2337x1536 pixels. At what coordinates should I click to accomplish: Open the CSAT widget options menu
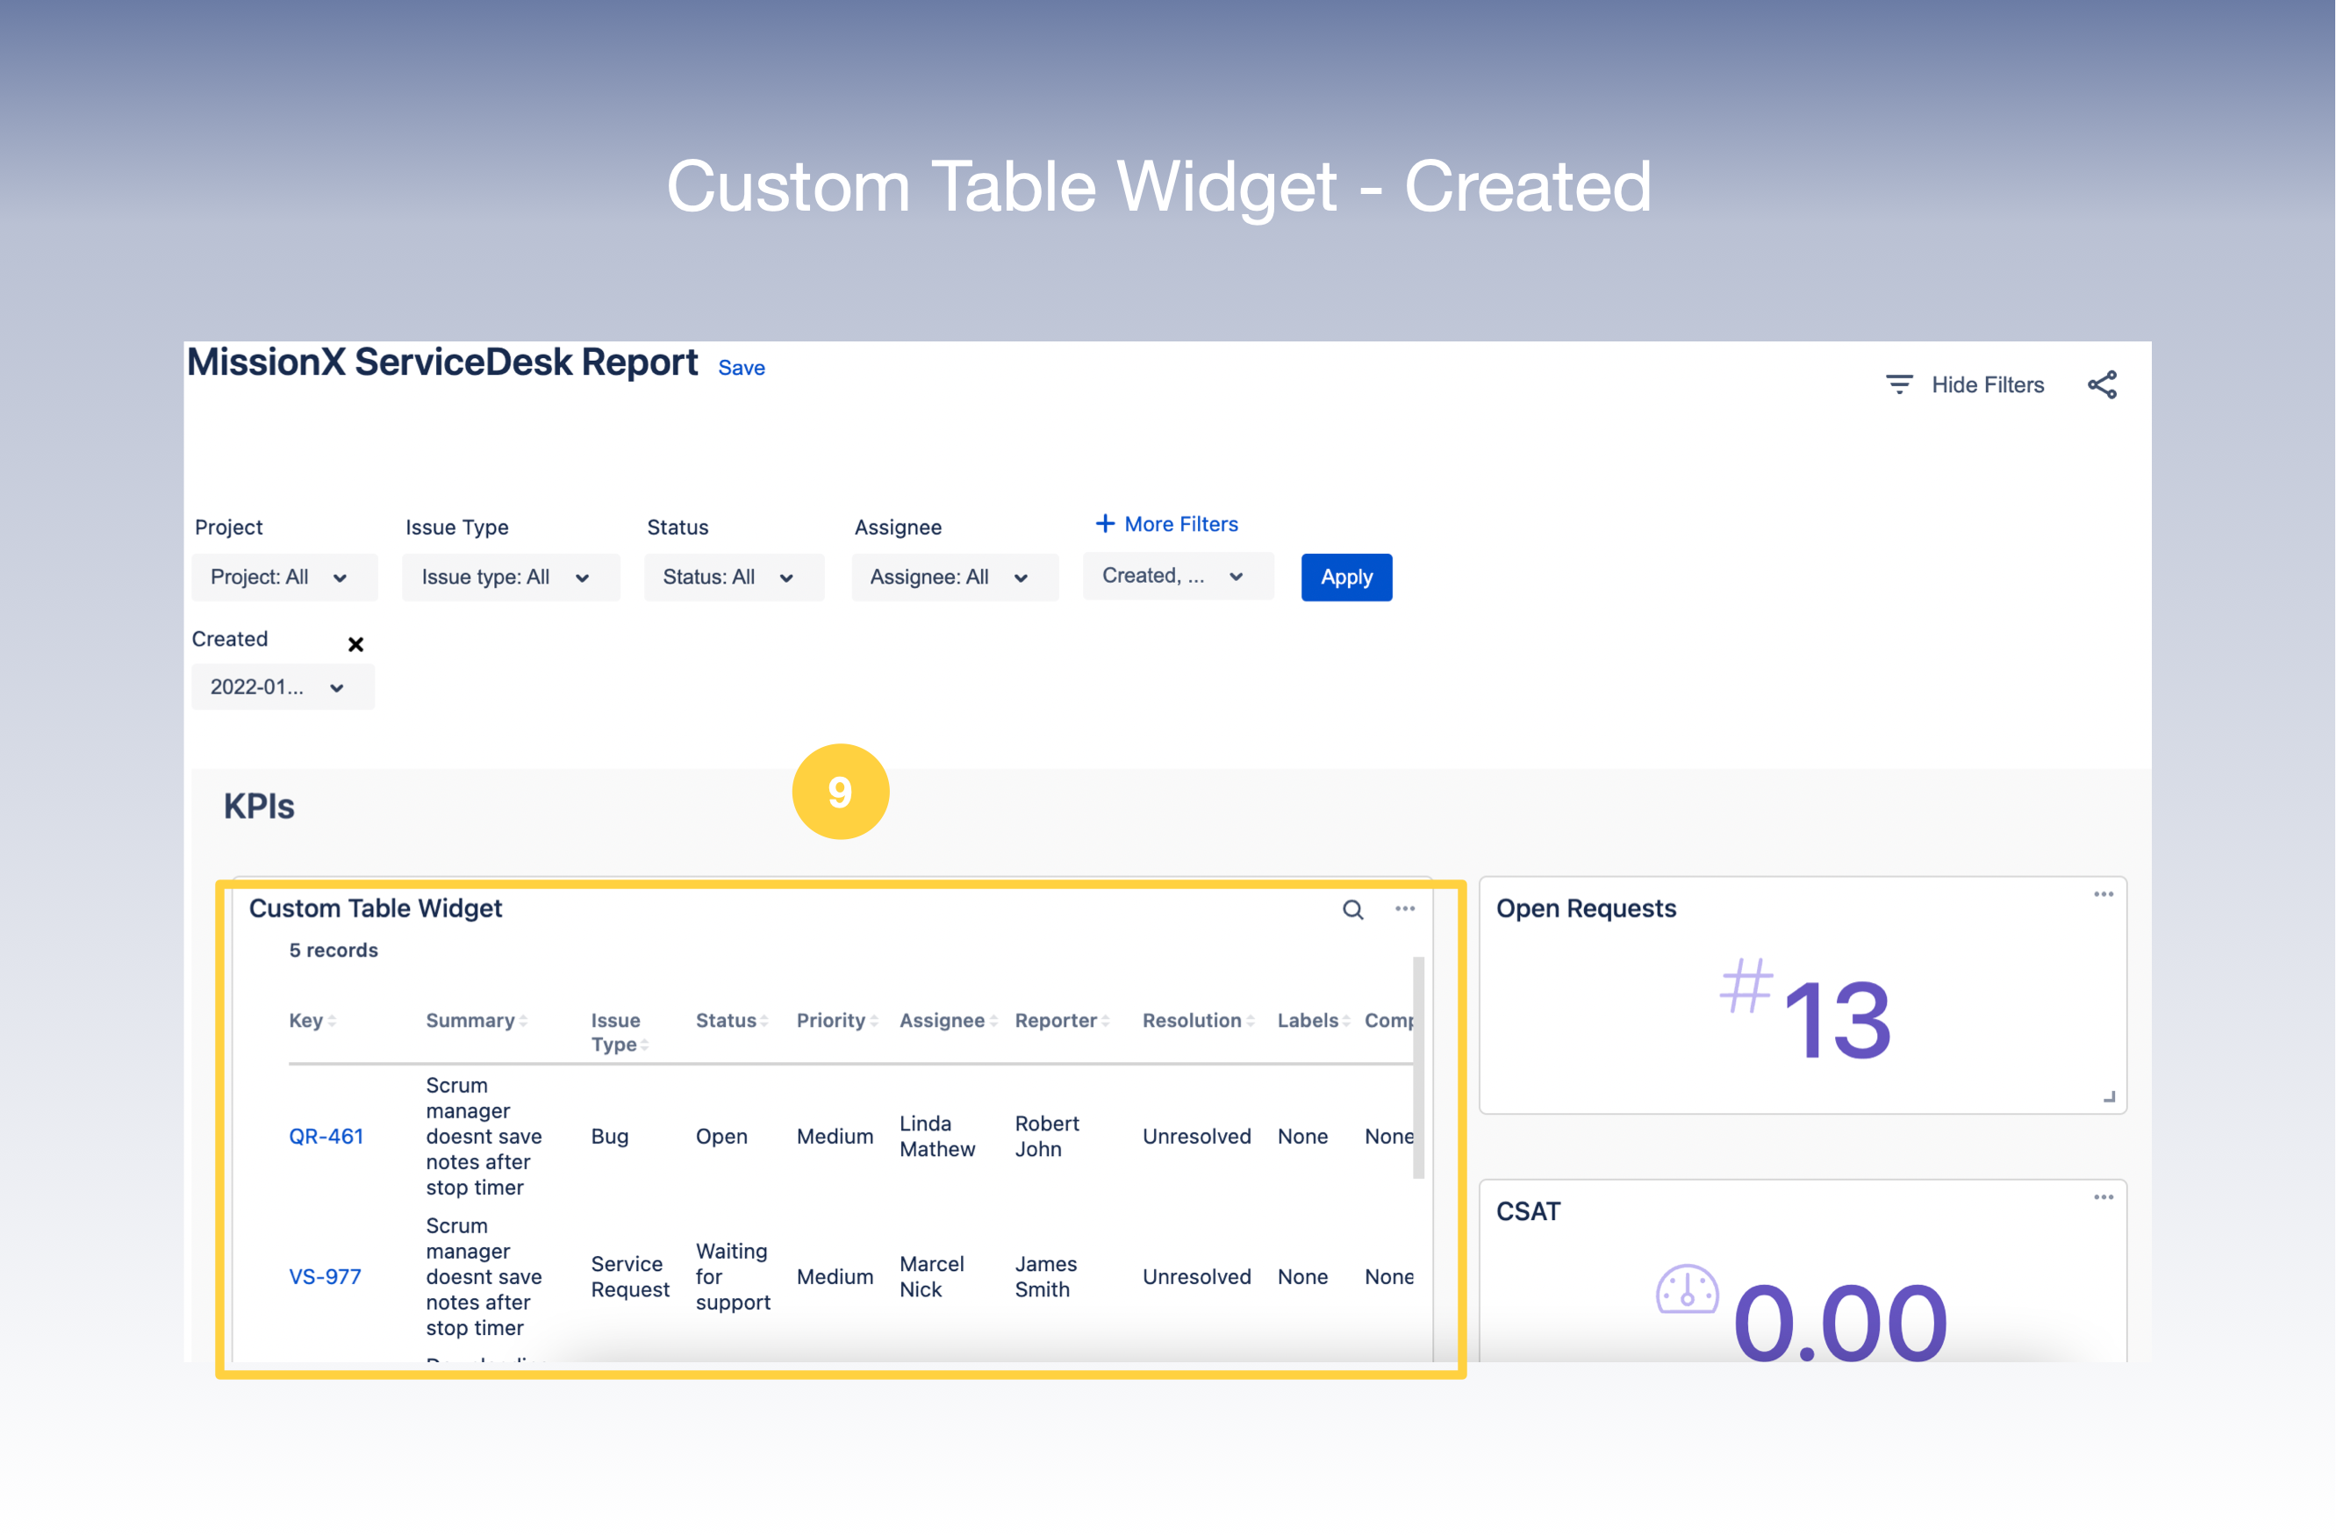pyautogui.click(x=2104, y=1196)
